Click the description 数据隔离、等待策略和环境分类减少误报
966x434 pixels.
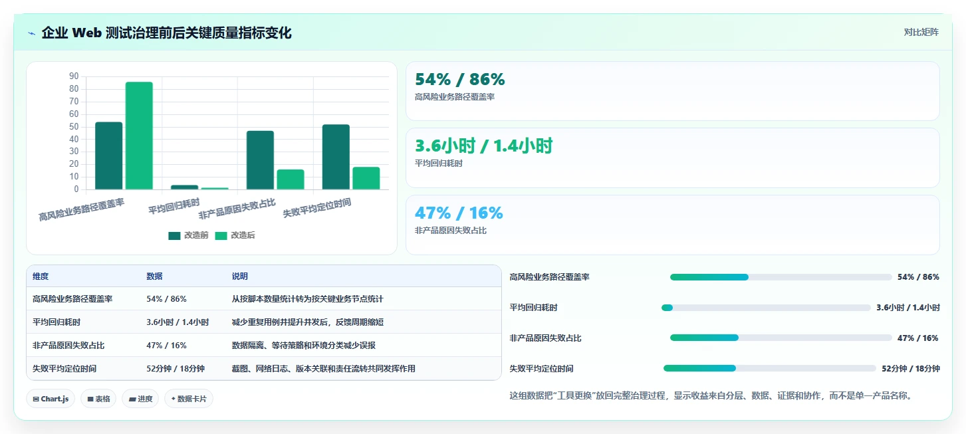pyautogui.click(x=304, y=346)
